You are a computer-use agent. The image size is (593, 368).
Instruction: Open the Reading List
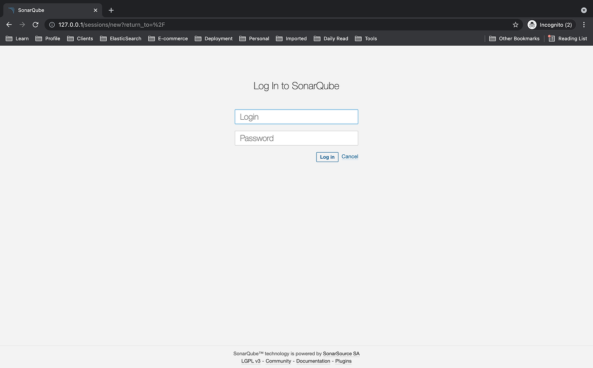568,38
